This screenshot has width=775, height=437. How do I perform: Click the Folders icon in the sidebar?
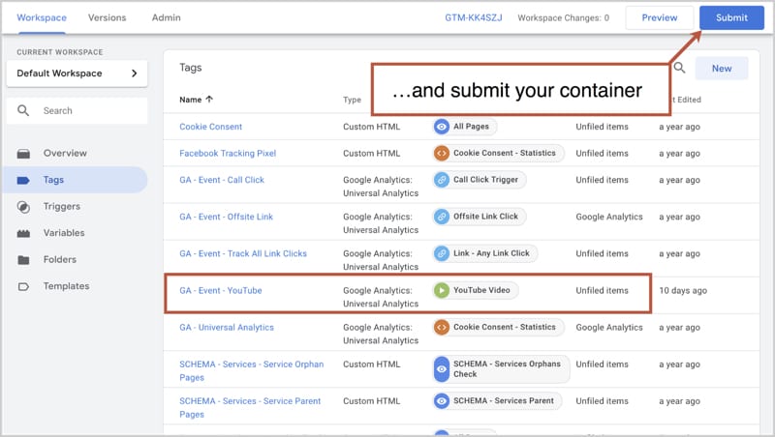point(23,260)
